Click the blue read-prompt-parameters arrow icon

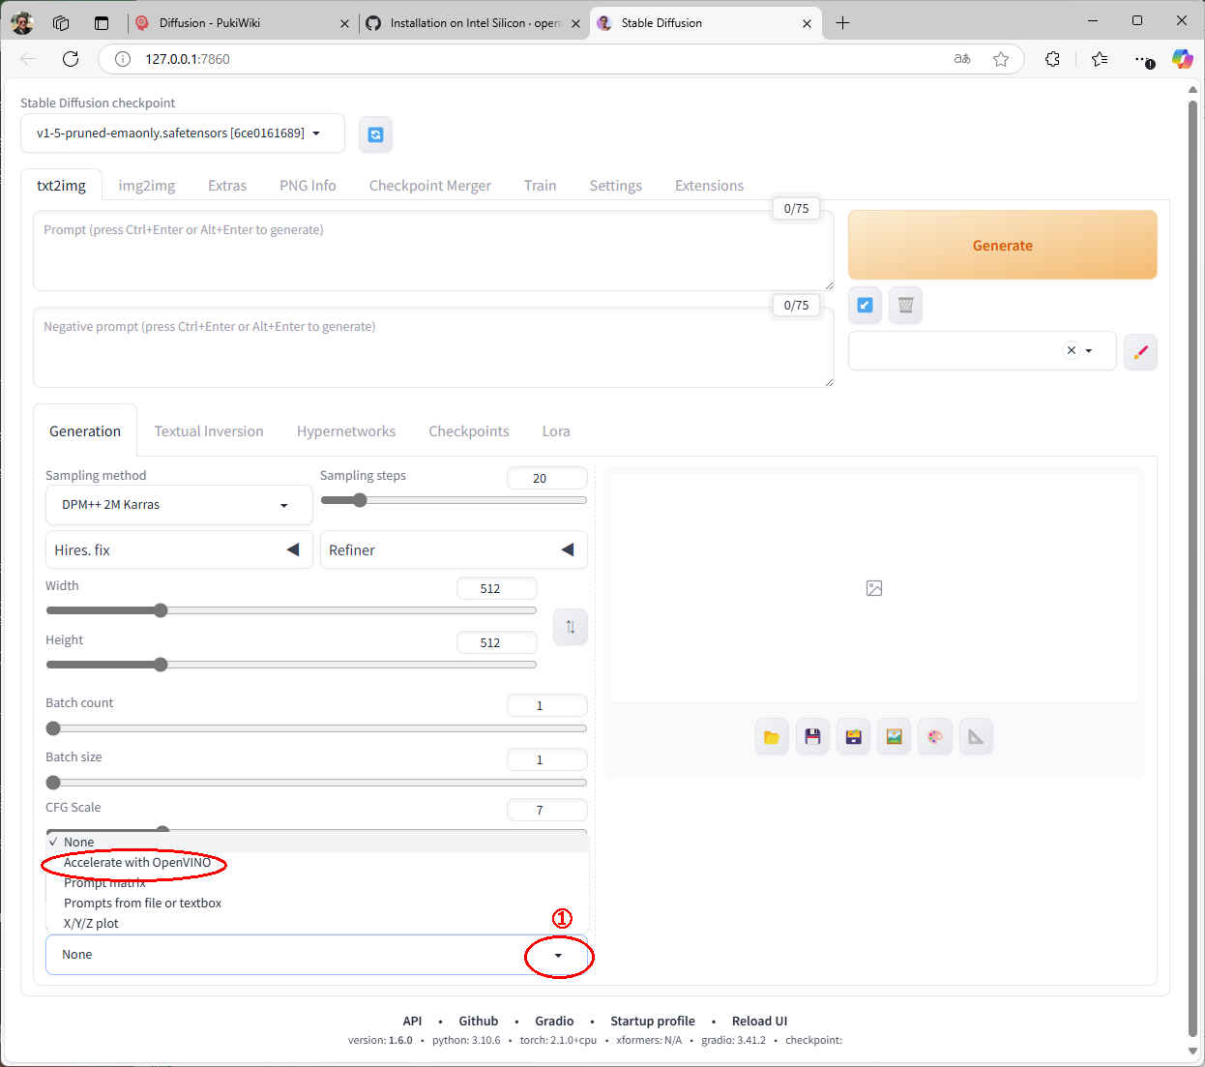tap(865, 305)
